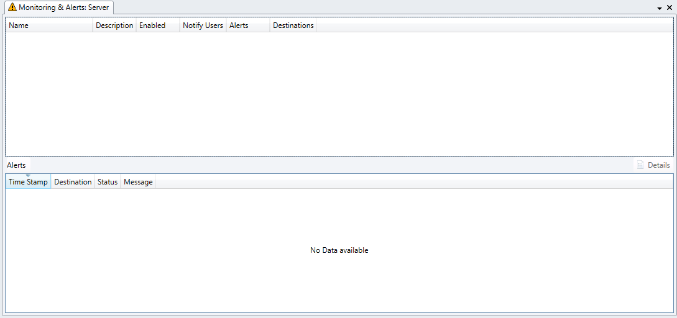Open the tab list dropdown arrow
Viewport: 677px width, 318px height.
point(660,8)
